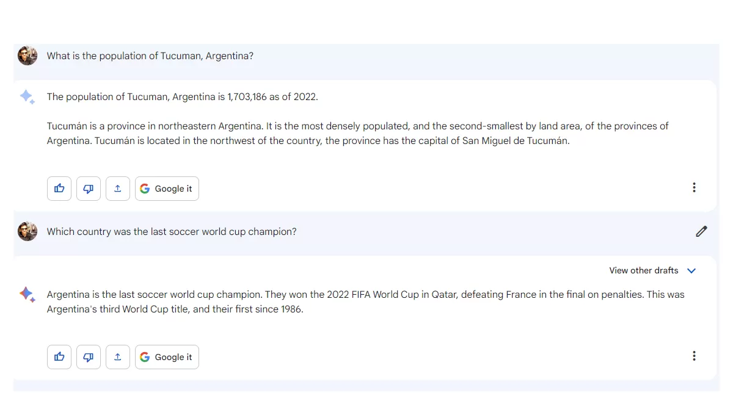Share the world cup champion response
The width and height of the screenshot is (733, 415).
click(x=118, y=357)
